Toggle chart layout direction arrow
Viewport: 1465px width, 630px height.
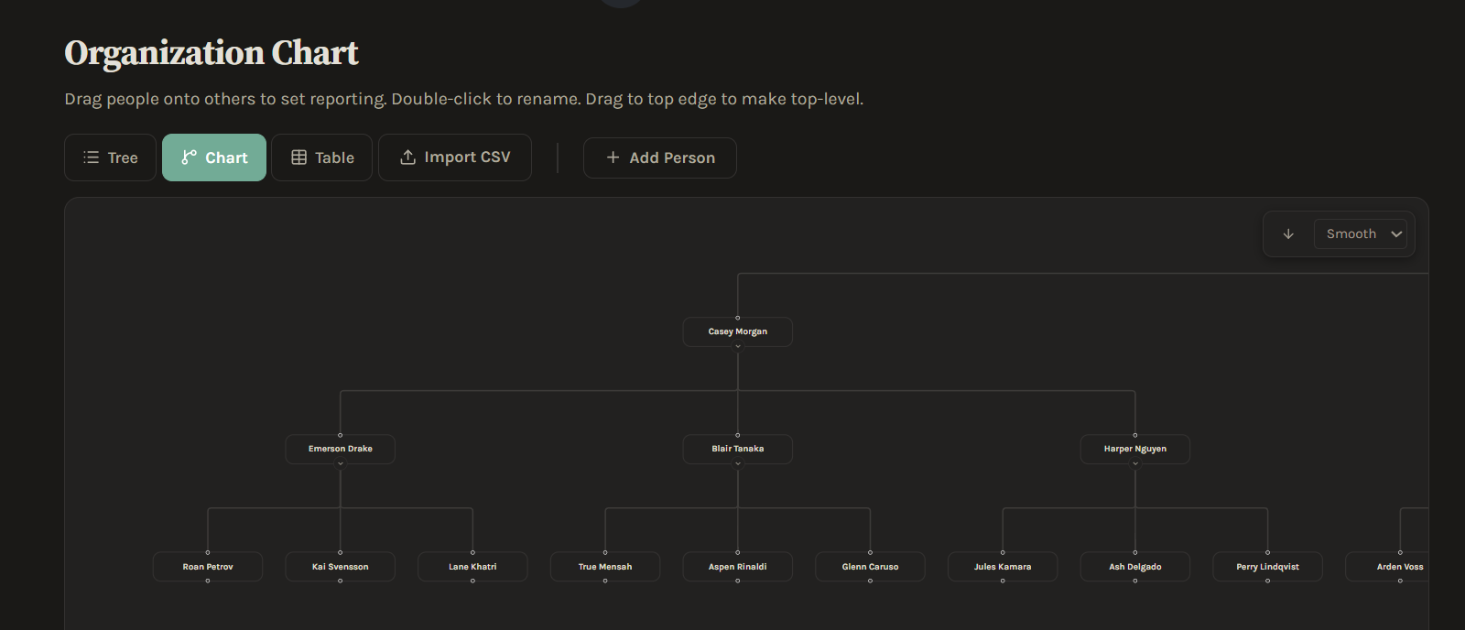1288,234
